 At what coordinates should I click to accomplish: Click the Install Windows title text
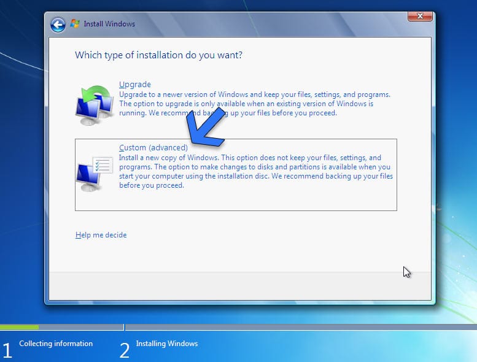[111, 24]
